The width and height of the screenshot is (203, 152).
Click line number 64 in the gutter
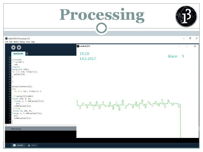point(10,86)
